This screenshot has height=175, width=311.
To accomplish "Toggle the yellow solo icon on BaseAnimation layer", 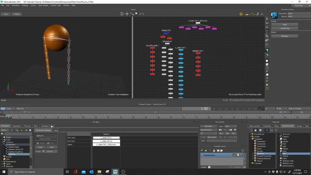I will pyautogui.click(x=234, y=155).
